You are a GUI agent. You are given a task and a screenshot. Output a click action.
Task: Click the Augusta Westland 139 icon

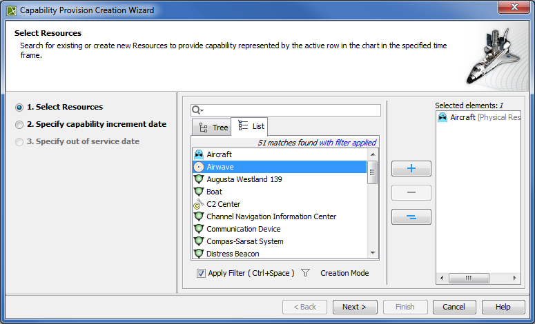(199, 179)
